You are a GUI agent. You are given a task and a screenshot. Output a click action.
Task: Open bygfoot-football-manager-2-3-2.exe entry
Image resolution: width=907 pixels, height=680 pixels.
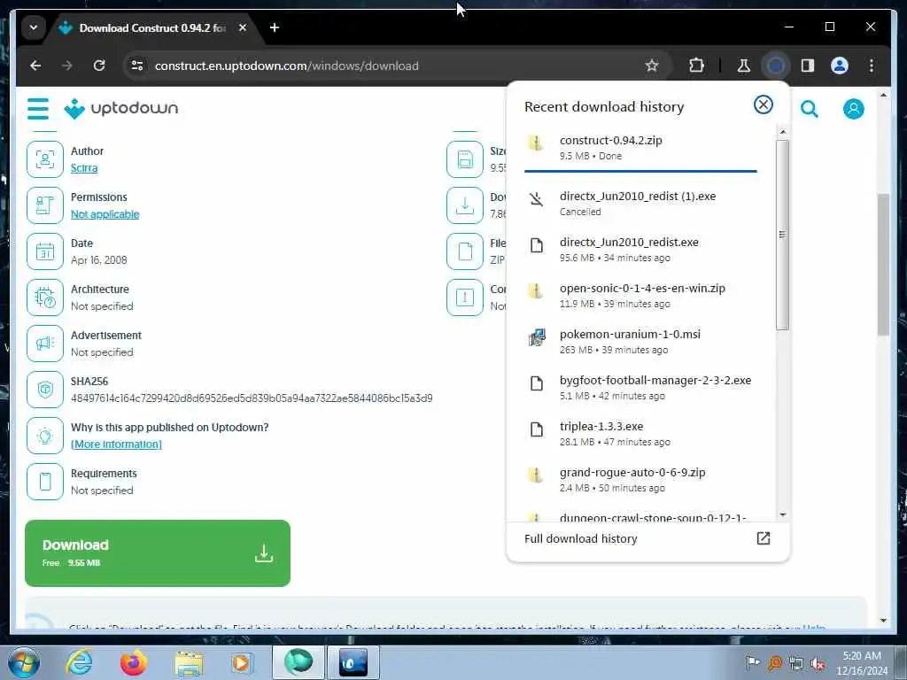[640, 388]
